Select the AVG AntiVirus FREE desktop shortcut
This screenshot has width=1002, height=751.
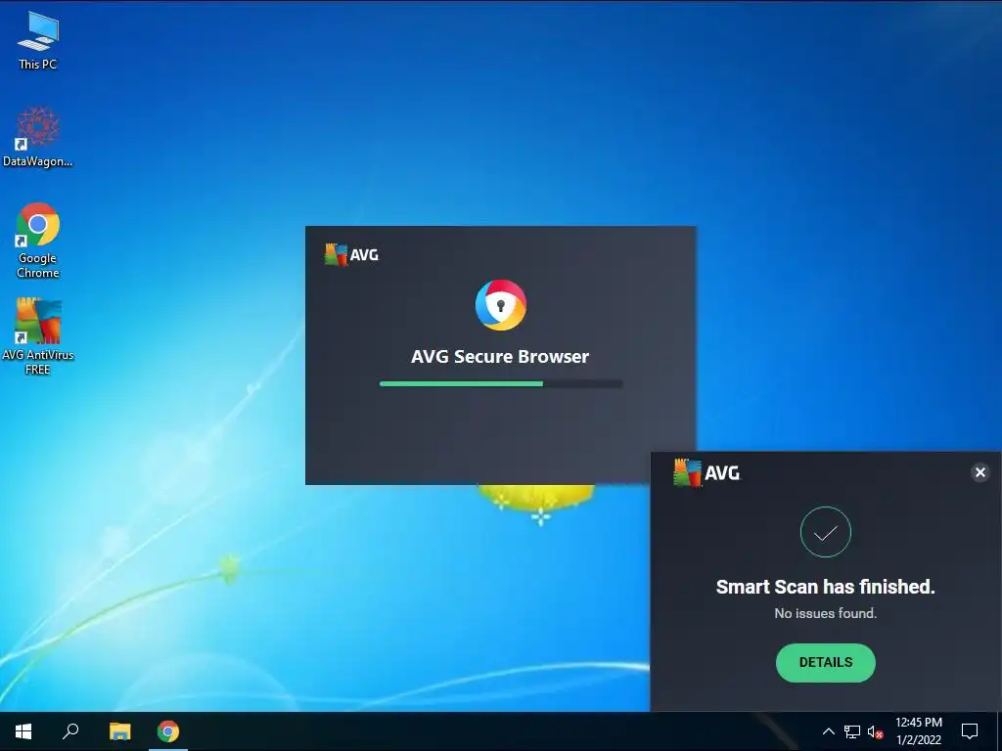pyautogui.click(x=38, y=336)
